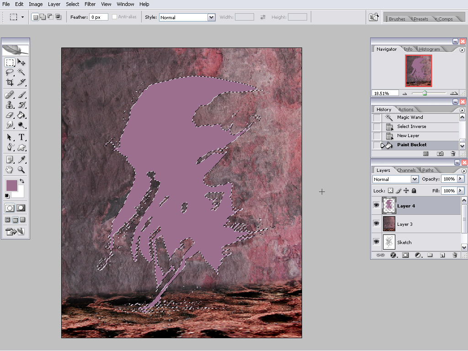Adjust the Navigator zoom slider

pyautogui.click(x=425, y=93)
